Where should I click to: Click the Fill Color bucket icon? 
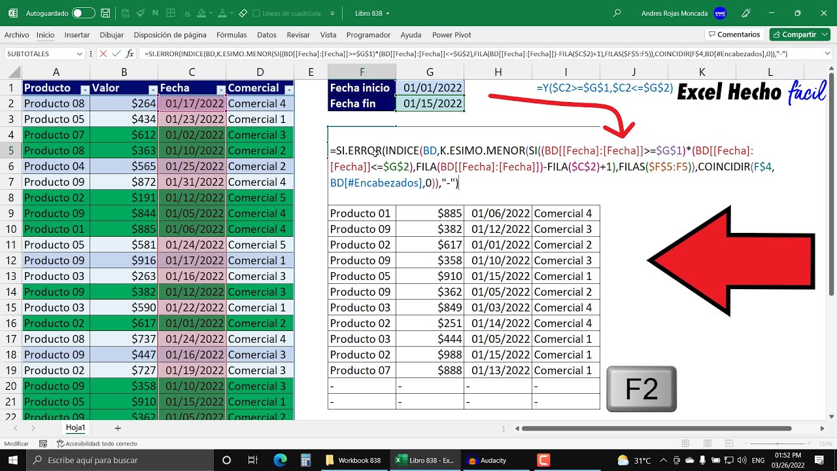point(201,13)
